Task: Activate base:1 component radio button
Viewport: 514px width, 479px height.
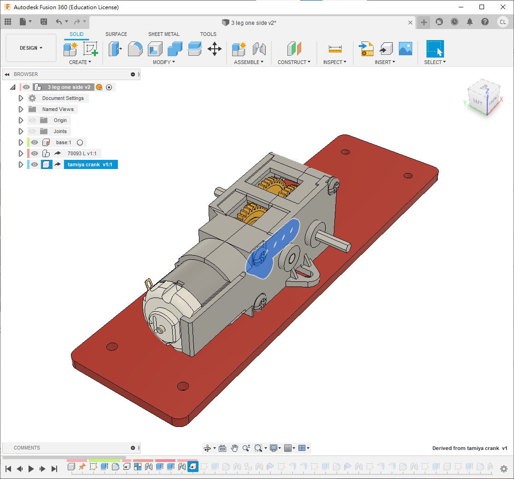Action: [x=80, y=143]
